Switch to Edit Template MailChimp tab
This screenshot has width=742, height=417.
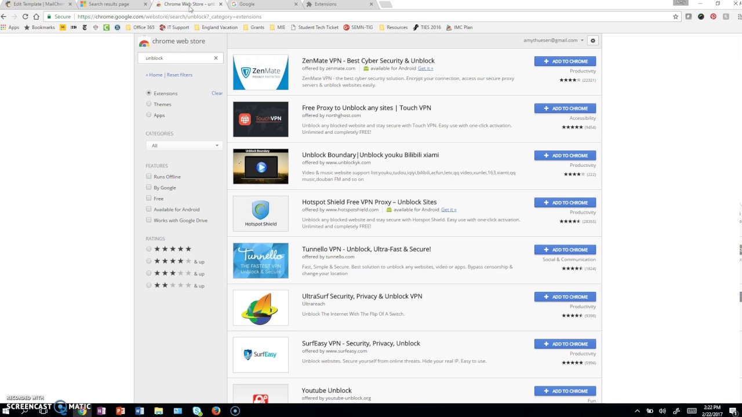[x=38, y=4]
